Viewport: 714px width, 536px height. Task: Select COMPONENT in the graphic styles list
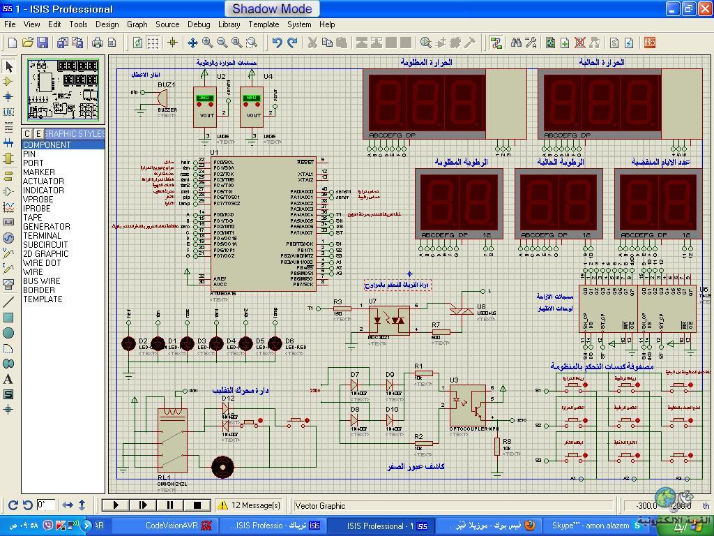(x=63, y=145)
